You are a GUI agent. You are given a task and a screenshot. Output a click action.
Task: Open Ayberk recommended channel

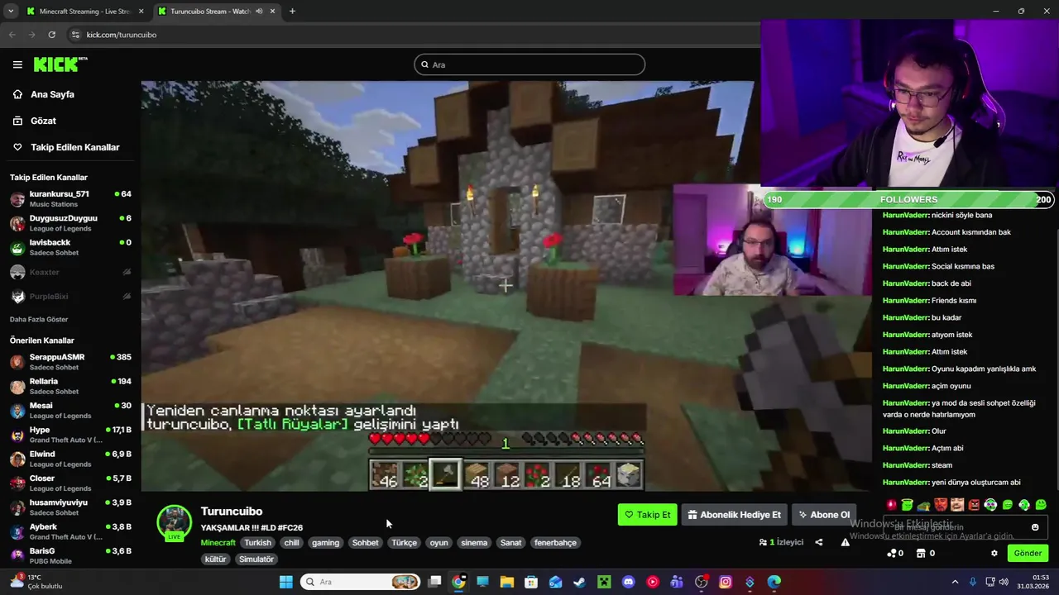(70, 531)
